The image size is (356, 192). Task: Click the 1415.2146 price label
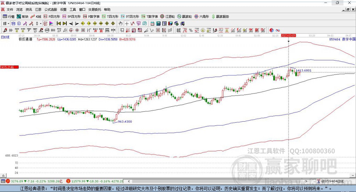[x=9, y=67]
